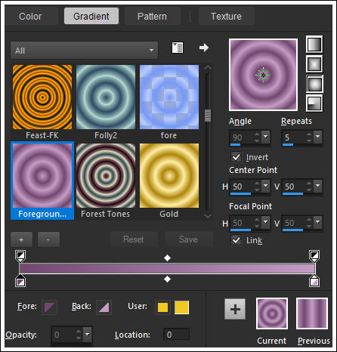Click the plus icon to add to palette
This screenshot has width=337, height=352.
tap(235, 309)
